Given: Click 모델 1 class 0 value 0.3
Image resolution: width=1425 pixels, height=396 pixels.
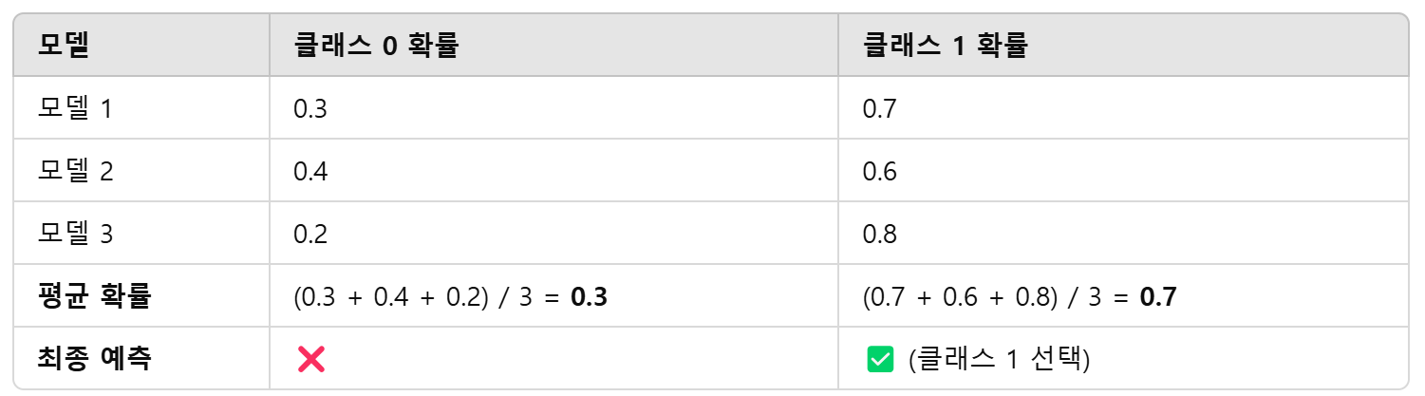Looking at the screenshot, I should (x=310, y=108).
